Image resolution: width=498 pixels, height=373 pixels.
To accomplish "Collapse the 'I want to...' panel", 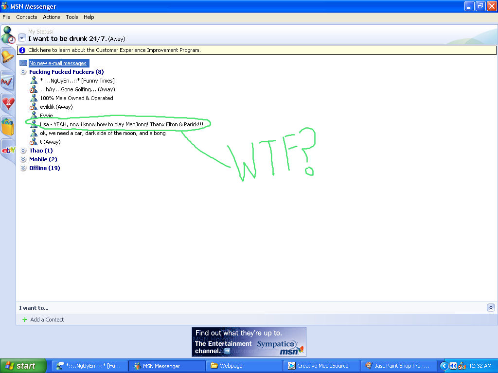I will click(x=491, y=307).
